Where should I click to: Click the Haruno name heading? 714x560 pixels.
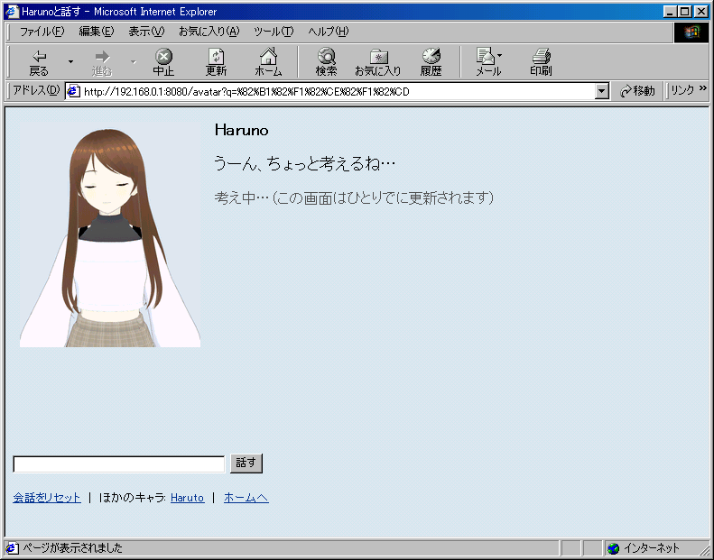tap(241, 130)
